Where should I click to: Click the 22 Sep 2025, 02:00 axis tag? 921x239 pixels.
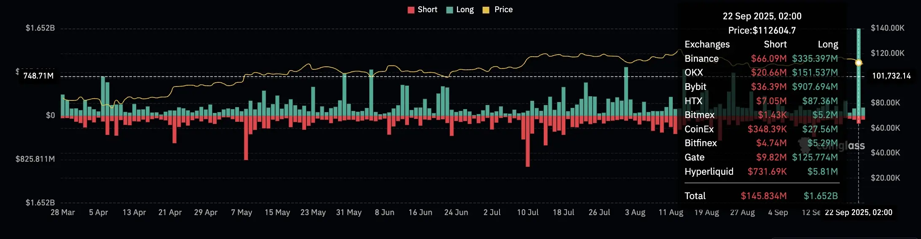[x=859, y=213]
